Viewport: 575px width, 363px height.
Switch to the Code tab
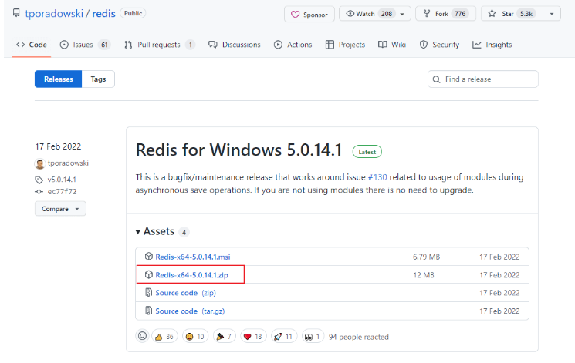[32, 45]
